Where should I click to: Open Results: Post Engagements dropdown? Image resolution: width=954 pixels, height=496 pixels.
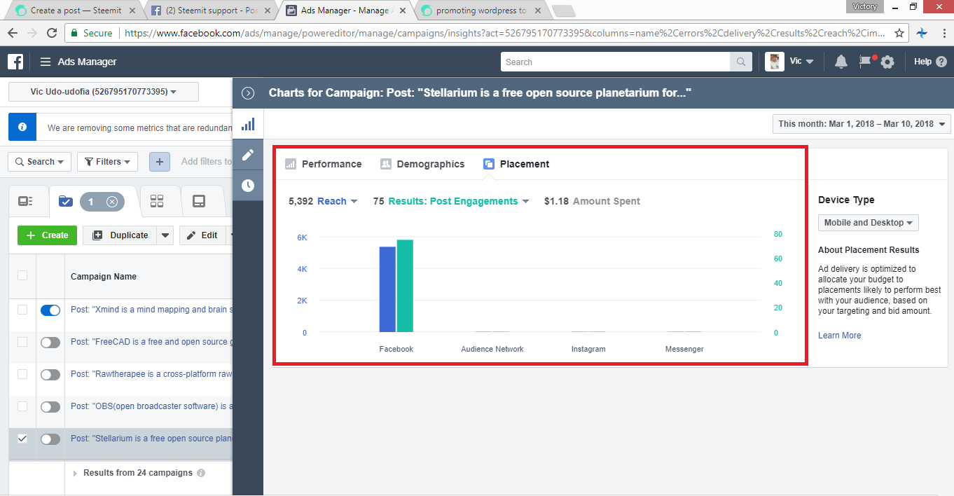coord(458,201)
